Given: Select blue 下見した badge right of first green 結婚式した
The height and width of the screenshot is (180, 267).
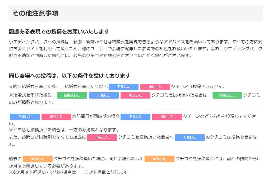Looking at the screenshot, I should point(104,95).
